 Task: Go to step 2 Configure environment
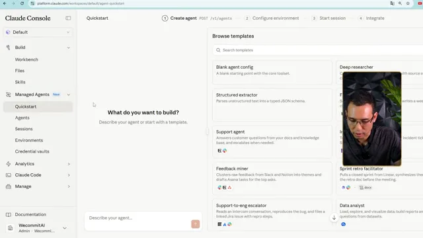pos(272,19)
